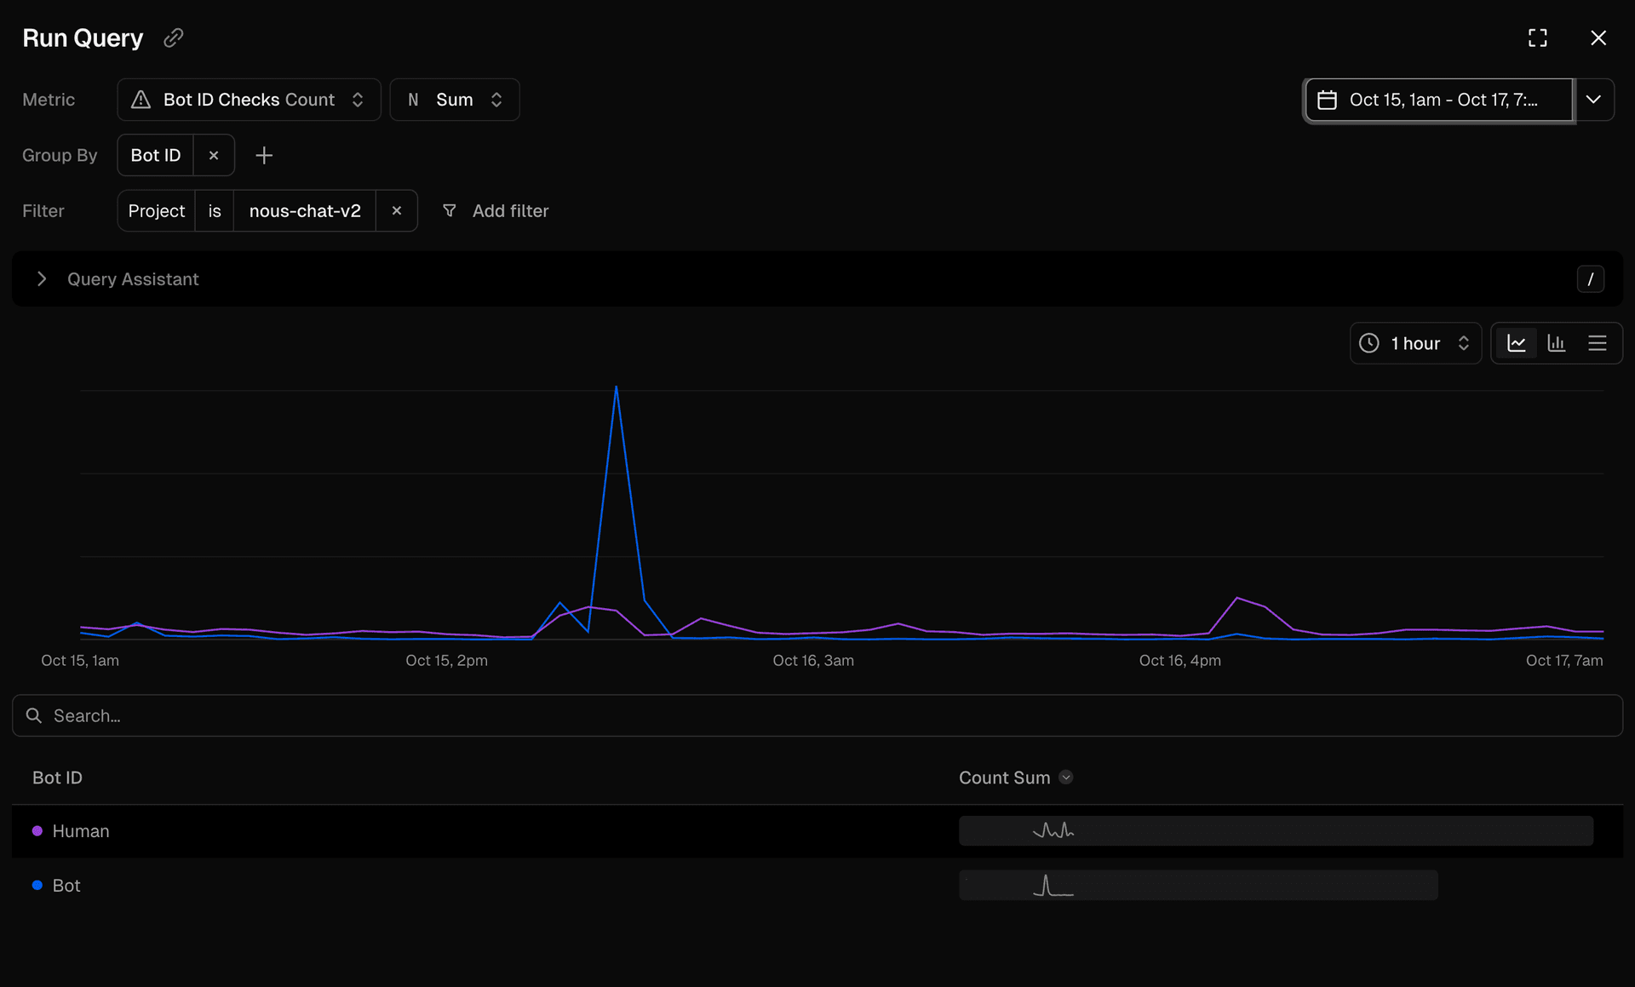Click the Search input field
1635x987 pixels.
(817, 715)
